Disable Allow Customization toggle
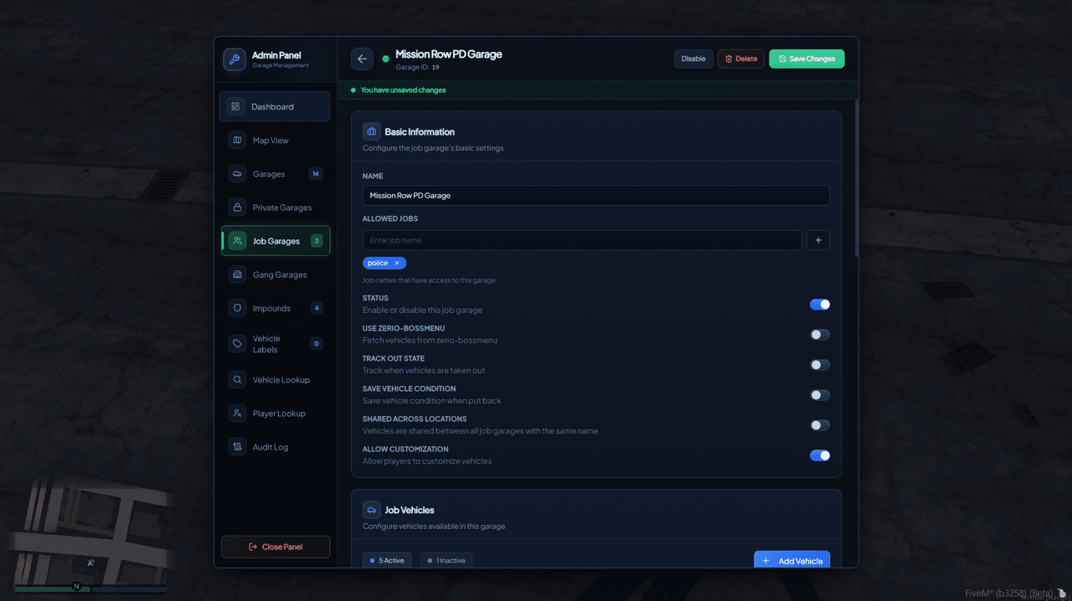Screen dimensions: 1072x601 click(x=820, y=455)
